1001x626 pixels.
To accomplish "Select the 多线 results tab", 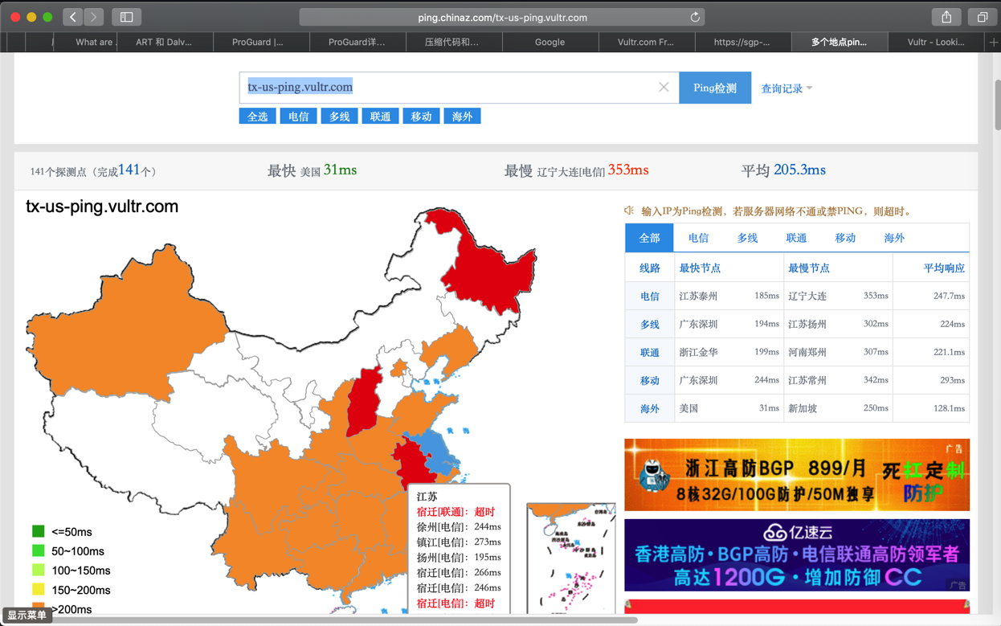I will 747,238.
